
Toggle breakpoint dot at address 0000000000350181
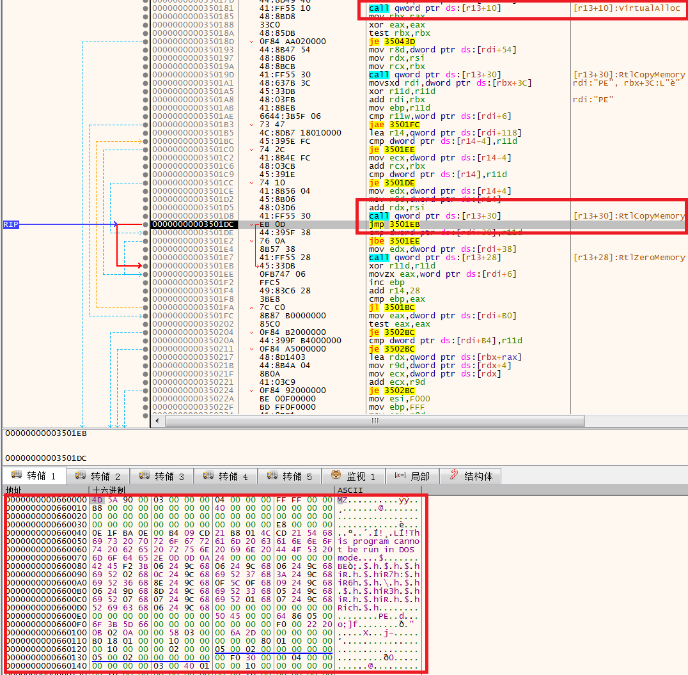[146, 8]
